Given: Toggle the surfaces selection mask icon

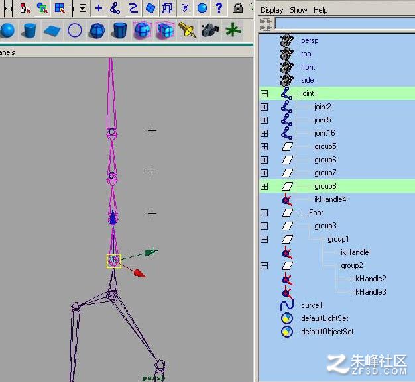Looking at the screenshot, I should [x=150, y=8].
